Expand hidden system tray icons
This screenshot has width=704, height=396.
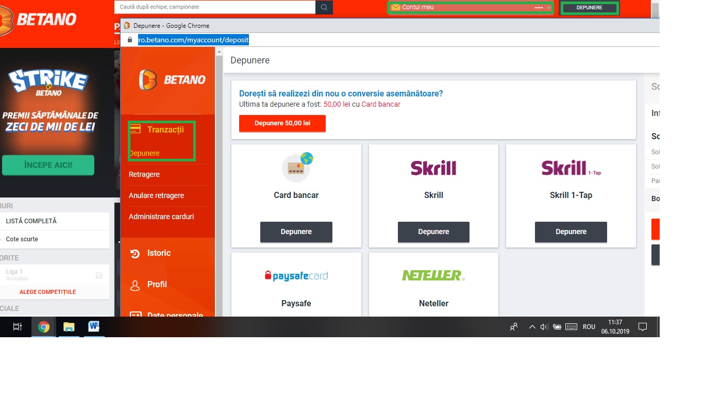[532, 327]
